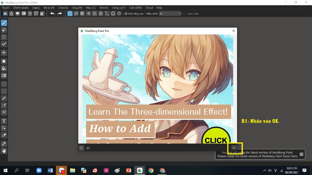Select the Fill rectangle tool
The image size is (312, 175).
pos(4,61)
